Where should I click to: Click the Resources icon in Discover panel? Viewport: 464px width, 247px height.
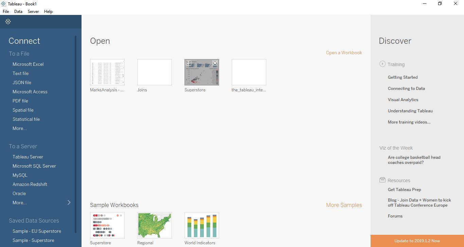(x=382, y=180)
